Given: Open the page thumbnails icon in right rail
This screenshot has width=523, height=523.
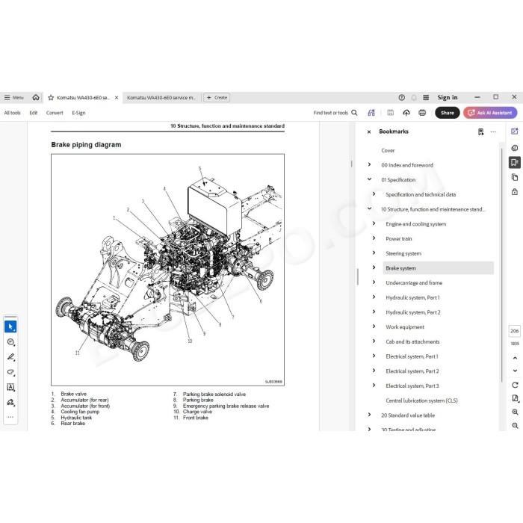Looking at the screenshot, I should tap(515, 177).
